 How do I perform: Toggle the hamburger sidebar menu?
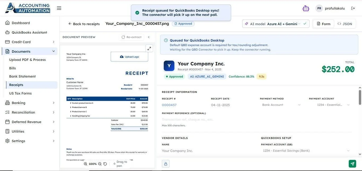(x=59, y=8)
